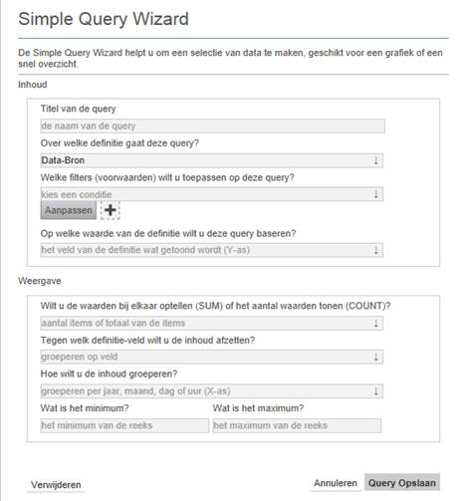Image resolution: width=460 pixels, height=501 pixels.
Task: Open the 'kies een conditie' filter dropdown
Action: [x=212, y=194]
